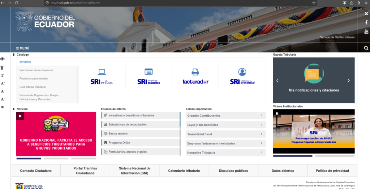Select second Videos Institucionales slide indicator
Viewport: 370px width, 189px height.
(x=335, y=156)
